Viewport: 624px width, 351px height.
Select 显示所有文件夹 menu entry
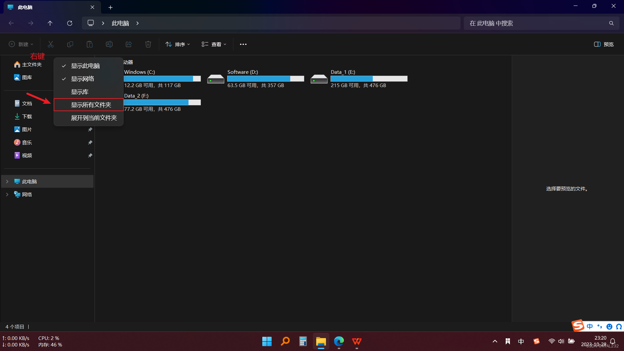click(x=91, y=105)
